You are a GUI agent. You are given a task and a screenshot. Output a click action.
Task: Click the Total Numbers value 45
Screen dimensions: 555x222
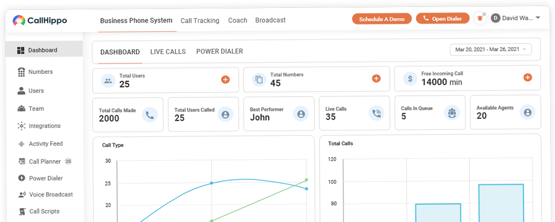[x=276, y=83]
